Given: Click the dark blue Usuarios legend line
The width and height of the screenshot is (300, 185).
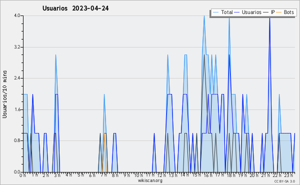Looking at the screenshot, I should pos(237,12).
